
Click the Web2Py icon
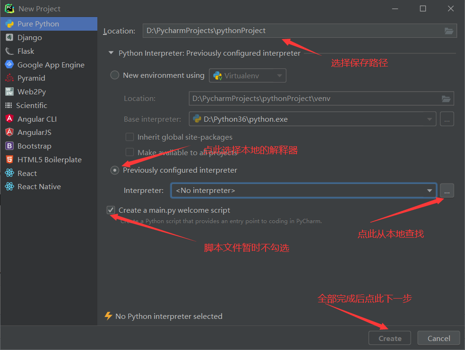tap(9, 92)
